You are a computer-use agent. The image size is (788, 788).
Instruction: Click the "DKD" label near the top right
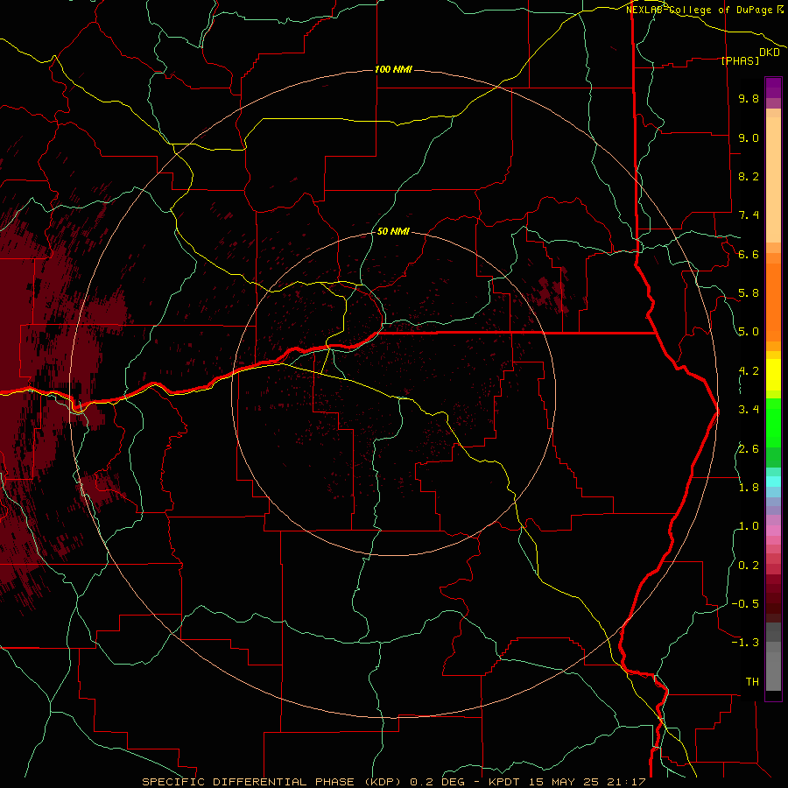770,53
